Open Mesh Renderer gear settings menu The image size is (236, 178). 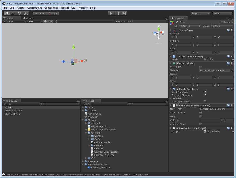232,89
